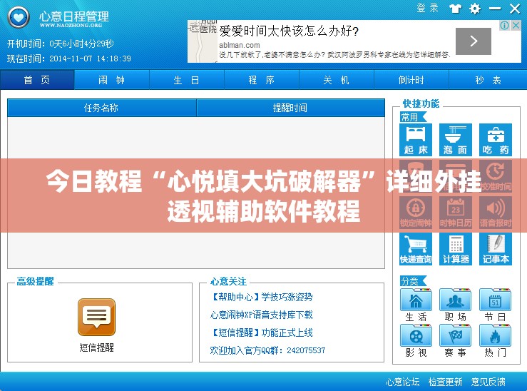The height and width of the screenshot is (391, 527).
Task: Open 【短信提醒】功能正式上线 link
Action: [261, 332]
